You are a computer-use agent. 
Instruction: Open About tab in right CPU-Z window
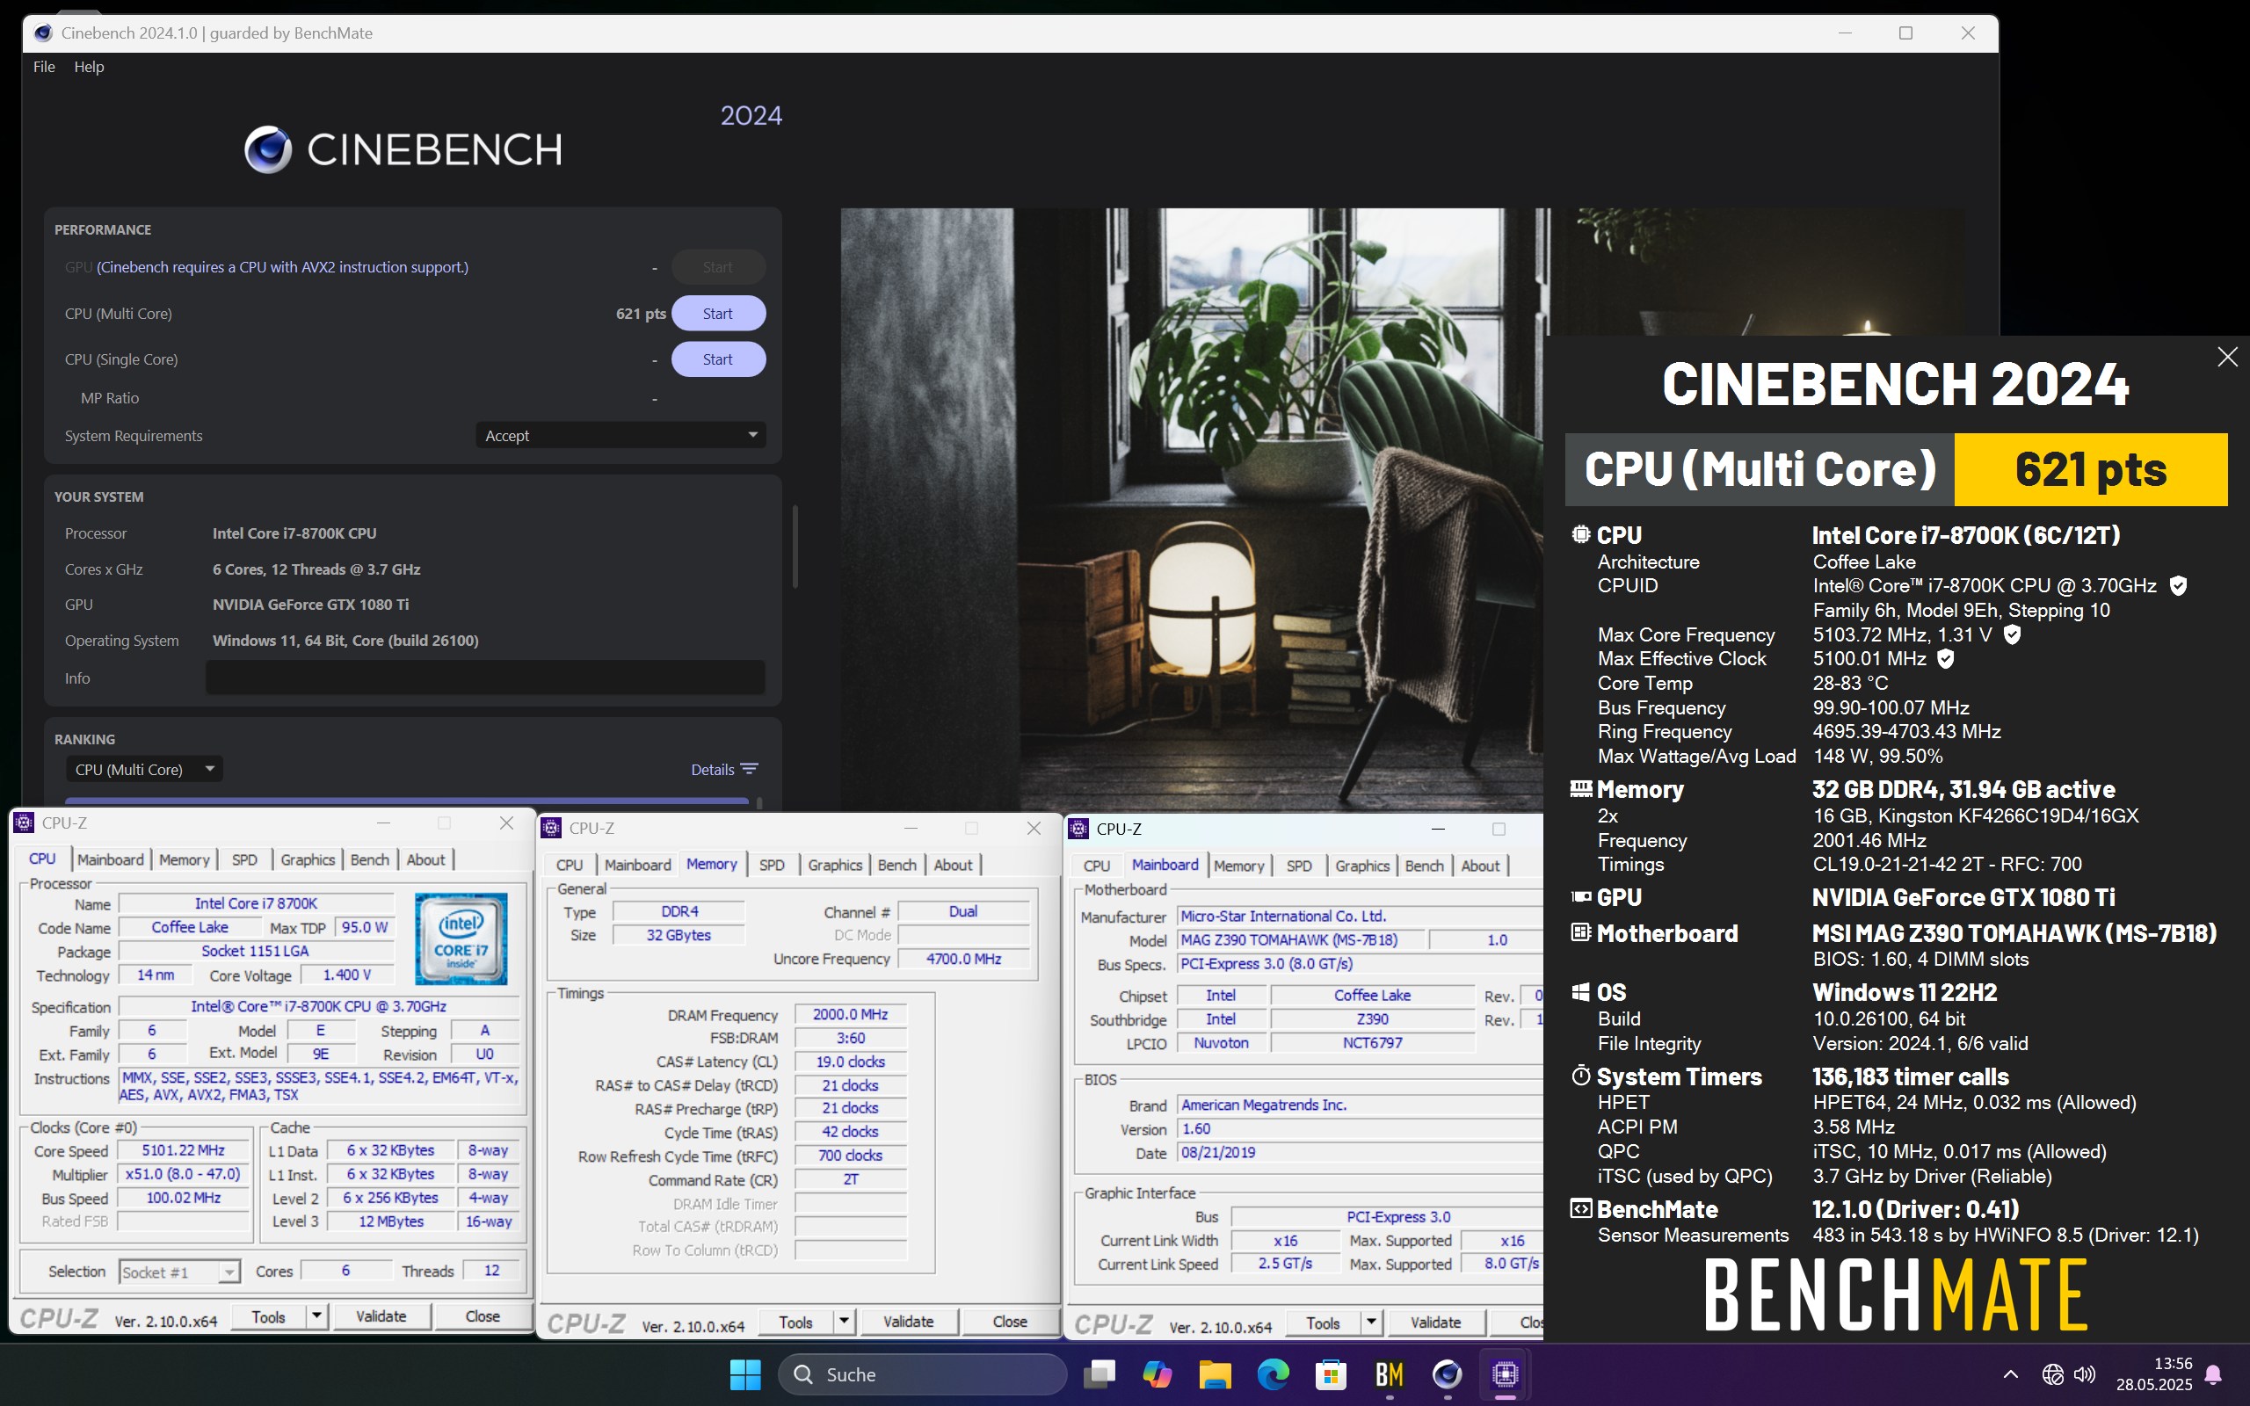[1480, 866]
